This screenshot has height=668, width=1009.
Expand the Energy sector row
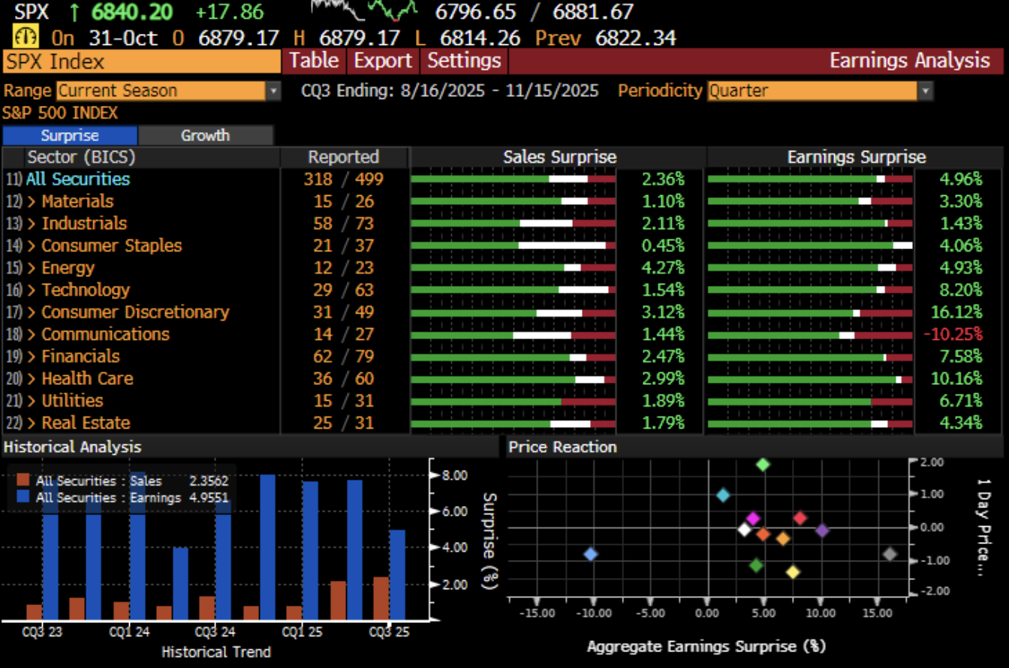click(x=32, y=268)
